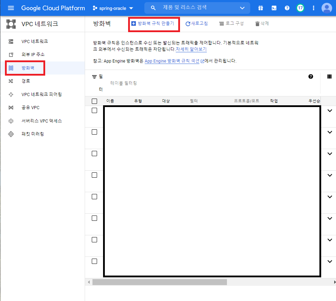Click the 공유 VPC sidebar icon
The height and width of the screenshot is (301, 336).
(11, 107)
